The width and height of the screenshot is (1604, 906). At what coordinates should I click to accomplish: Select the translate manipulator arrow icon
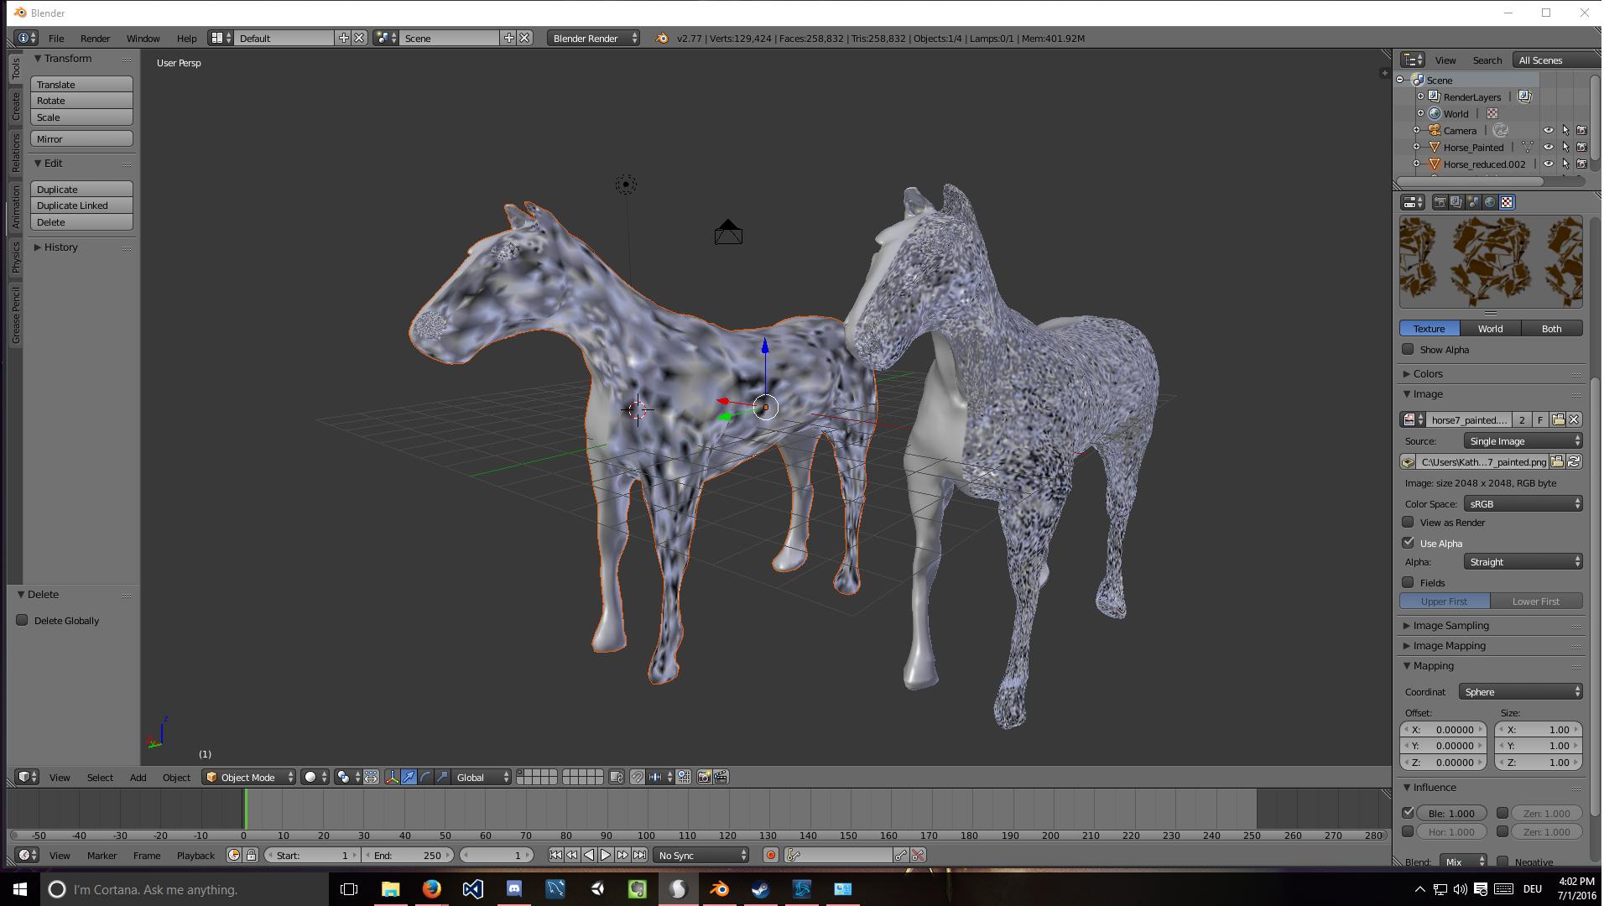[x=409, y=778]
